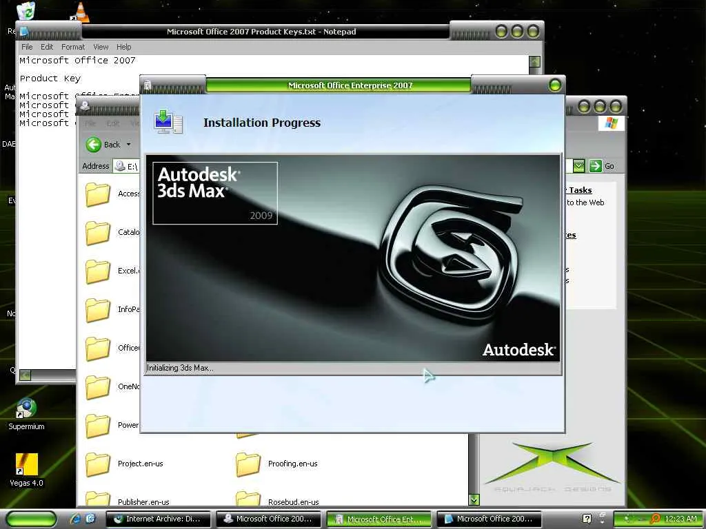
Task: Click the green Start button
Action: [31, 519]
